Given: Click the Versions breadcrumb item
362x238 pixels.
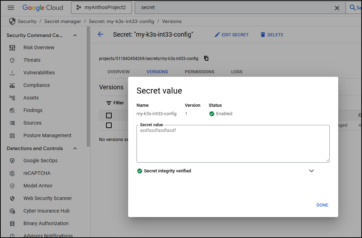Looking at the screenshot, I should point(172,21).
